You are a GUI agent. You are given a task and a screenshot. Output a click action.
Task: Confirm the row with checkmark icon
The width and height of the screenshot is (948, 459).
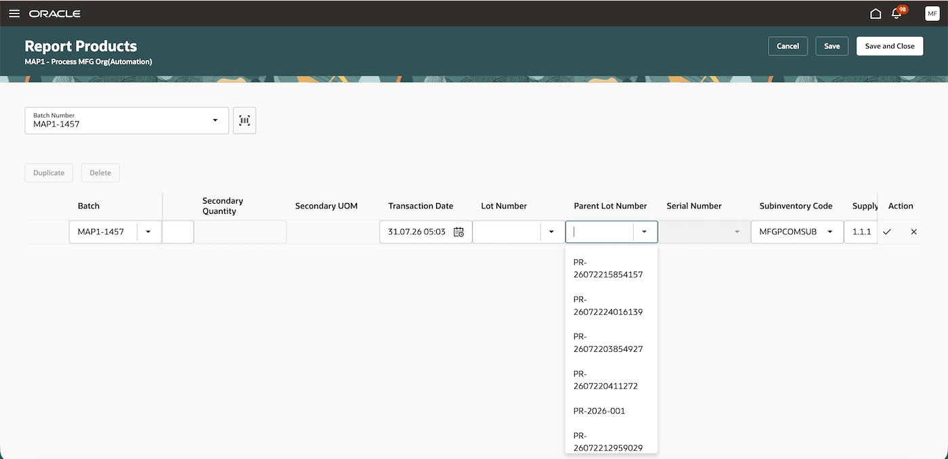click(x=887, y=232)
